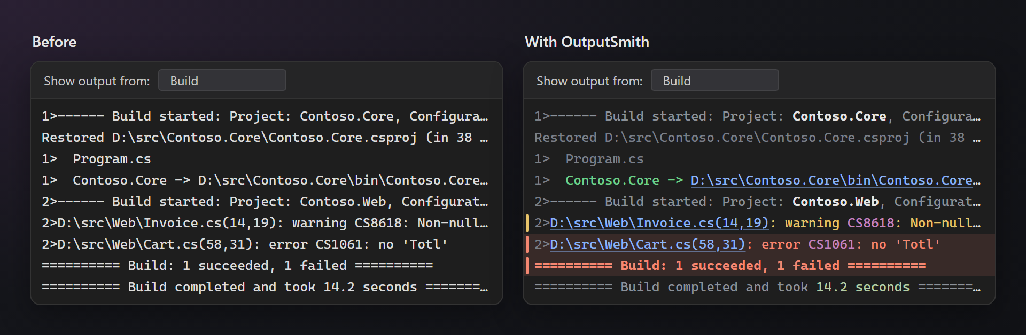Select the dimmed 'Restored D:\src' line in OutputSmith panel
Screen dimensions: 1026x335
tap(758, 138)
